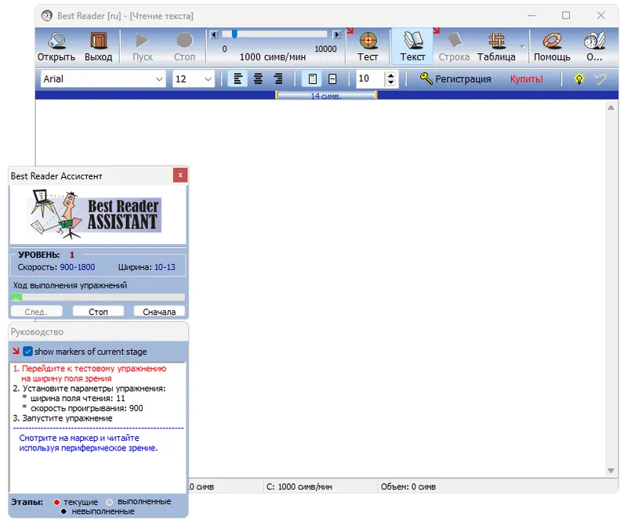Viewport: 627px width, 524px height.
Task: Click the След. button in the assistant
Action: [x=36, y=312]
